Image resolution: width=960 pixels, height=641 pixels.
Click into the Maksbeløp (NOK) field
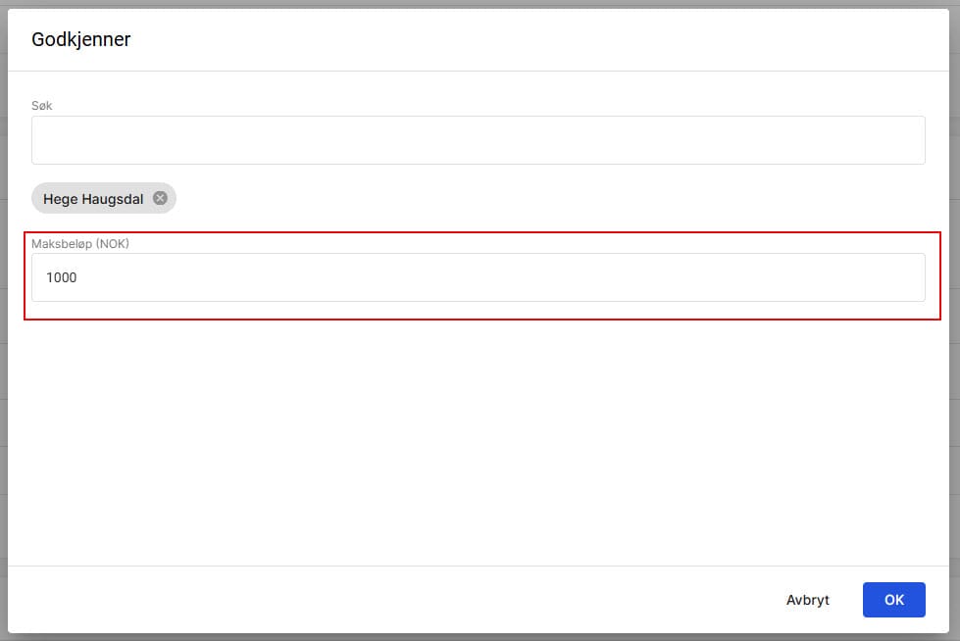pyautogui.click(x=478, y=277)
